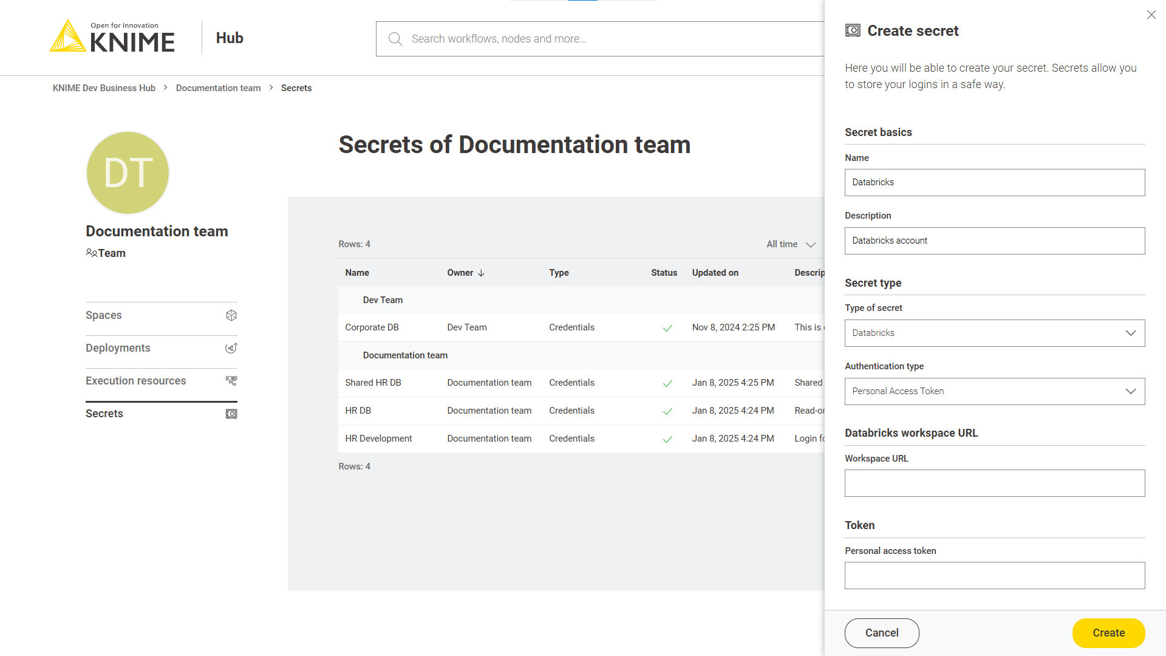Click the DT team avatar
This screenshot has width=1166, height=656.
click(128, 173)
